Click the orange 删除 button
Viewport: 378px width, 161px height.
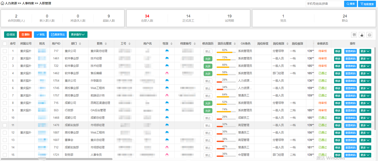(x=25, y=34)
